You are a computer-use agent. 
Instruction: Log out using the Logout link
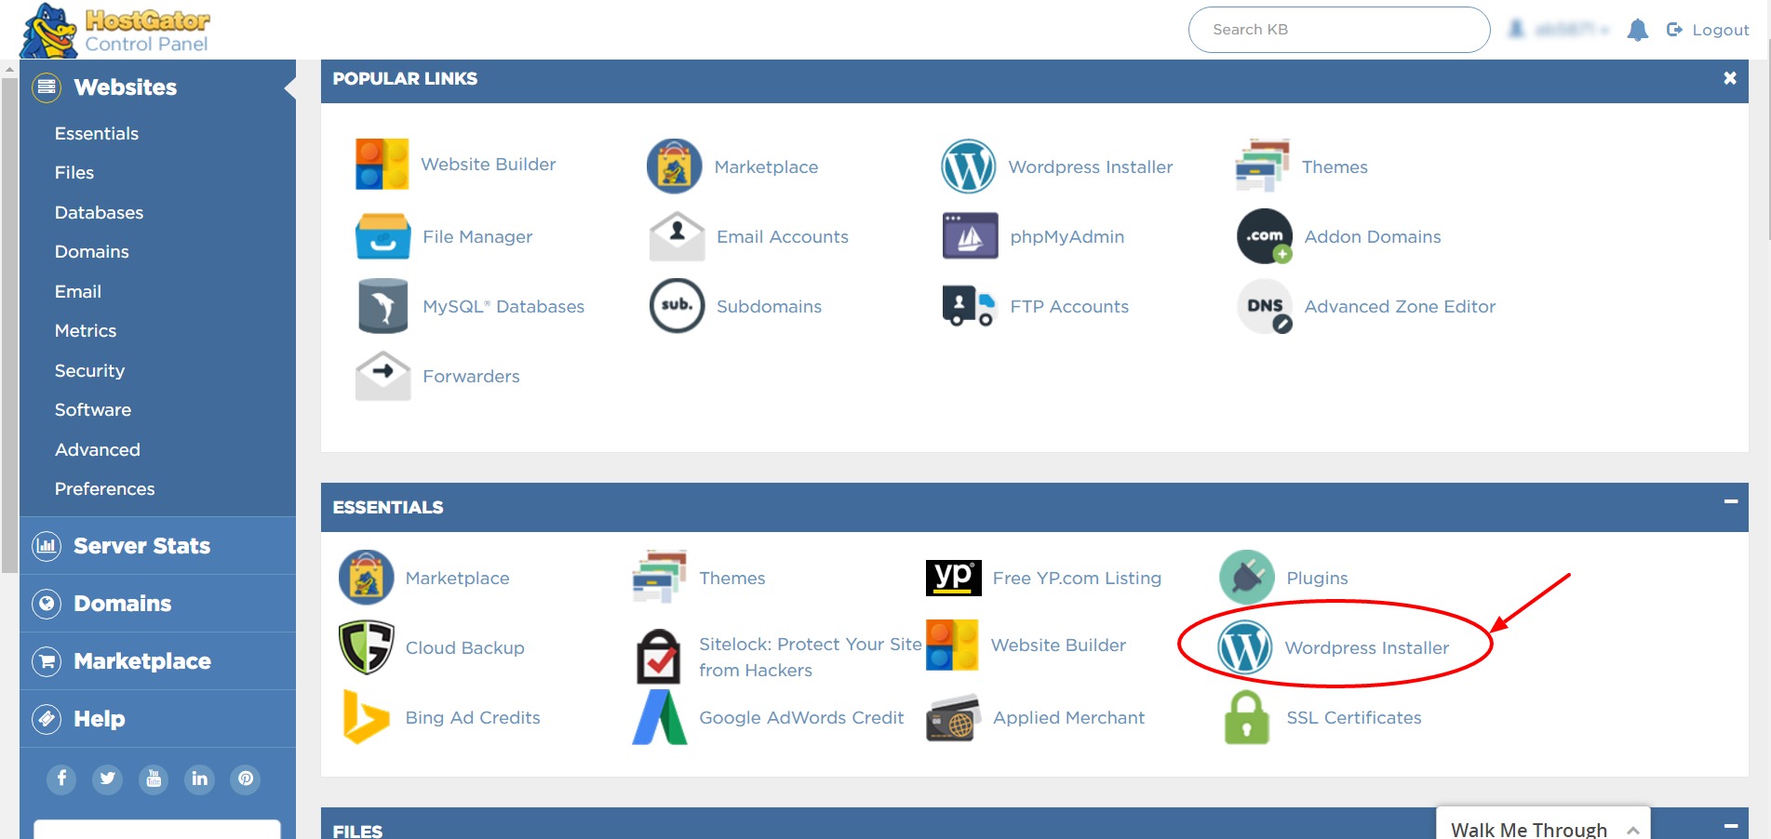[x=1708, y=30]
